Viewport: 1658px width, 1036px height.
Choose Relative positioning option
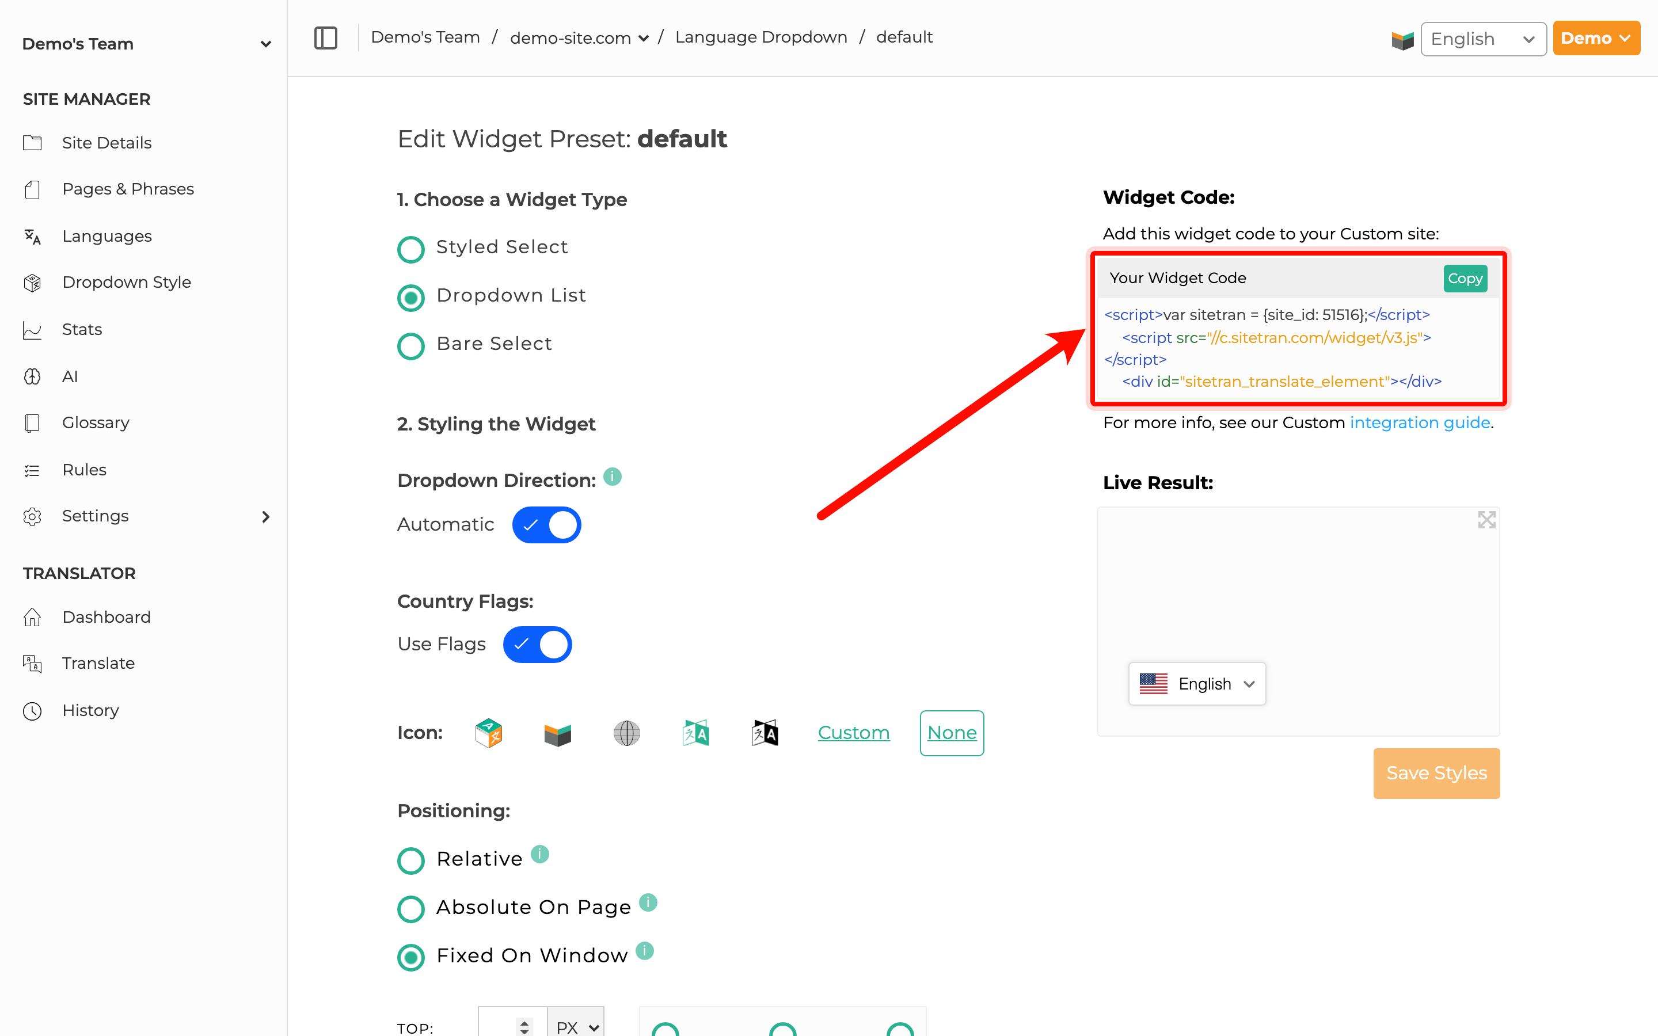[411, 861]
